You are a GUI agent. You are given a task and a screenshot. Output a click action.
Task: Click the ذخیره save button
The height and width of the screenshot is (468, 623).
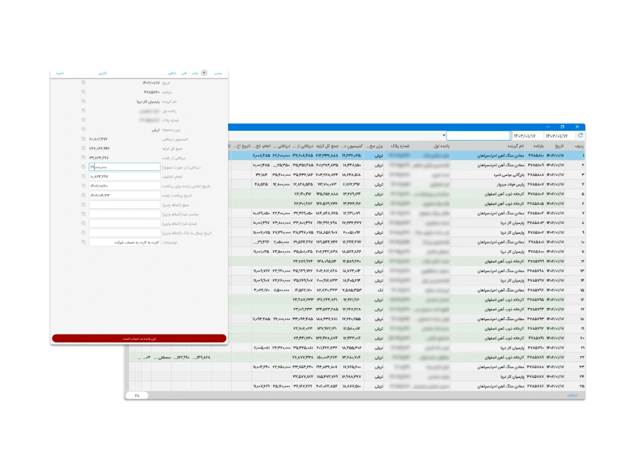[60, 72]
